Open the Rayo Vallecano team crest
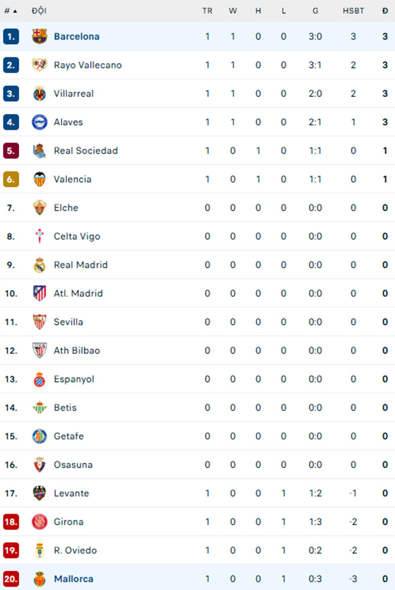The image size is (395, 590). click(x=39, y=65)
